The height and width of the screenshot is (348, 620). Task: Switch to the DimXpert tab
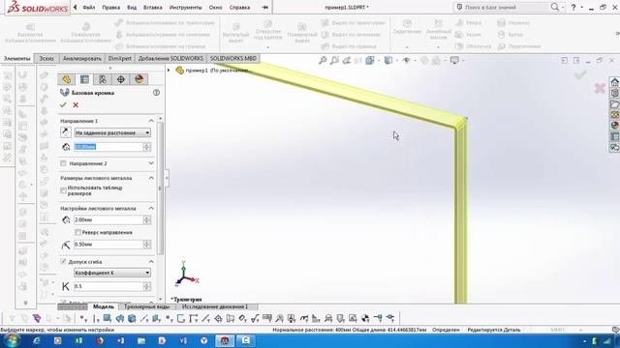click(120, 58)
